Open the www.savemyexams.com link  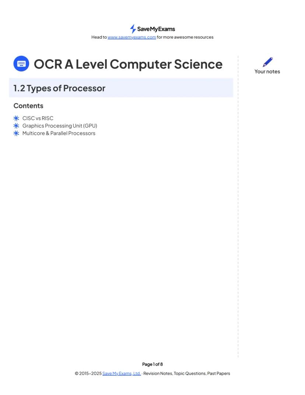click(132, 37)
